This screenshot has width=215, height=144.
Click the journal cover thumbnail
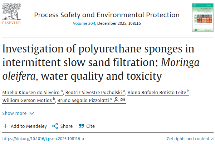pos(201,17)
